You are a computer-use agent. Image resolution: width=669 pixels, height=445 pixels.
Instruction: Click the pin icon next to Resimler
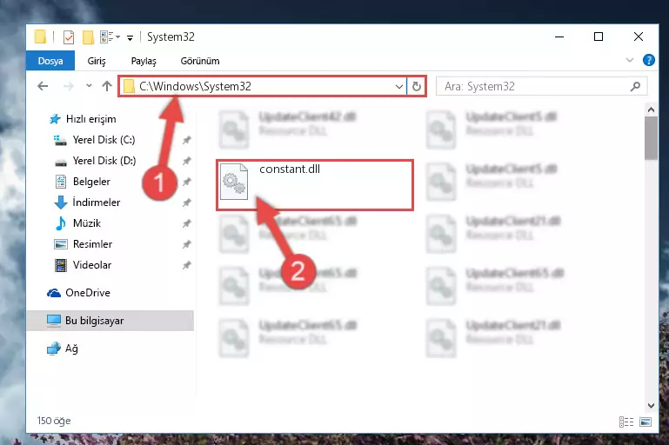[186, 245]
